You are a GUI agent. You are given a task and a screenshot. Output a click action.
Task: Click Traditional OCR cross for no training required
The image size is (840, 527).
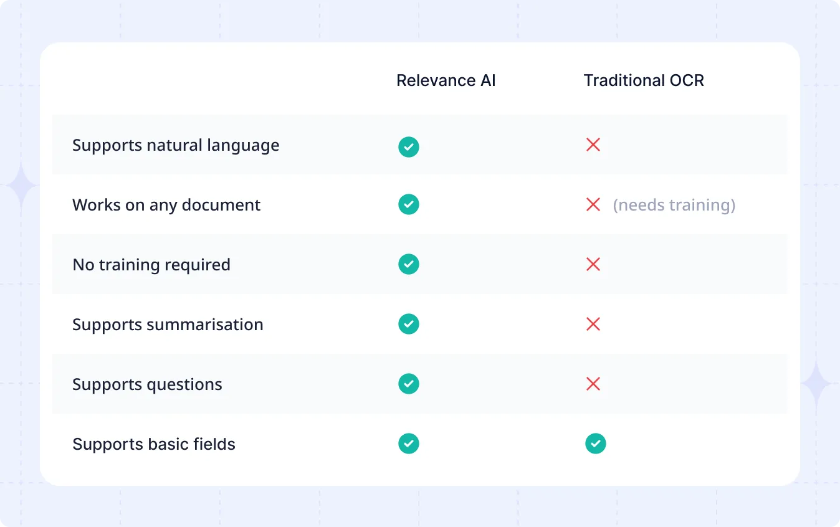click(x=593, y=264)
